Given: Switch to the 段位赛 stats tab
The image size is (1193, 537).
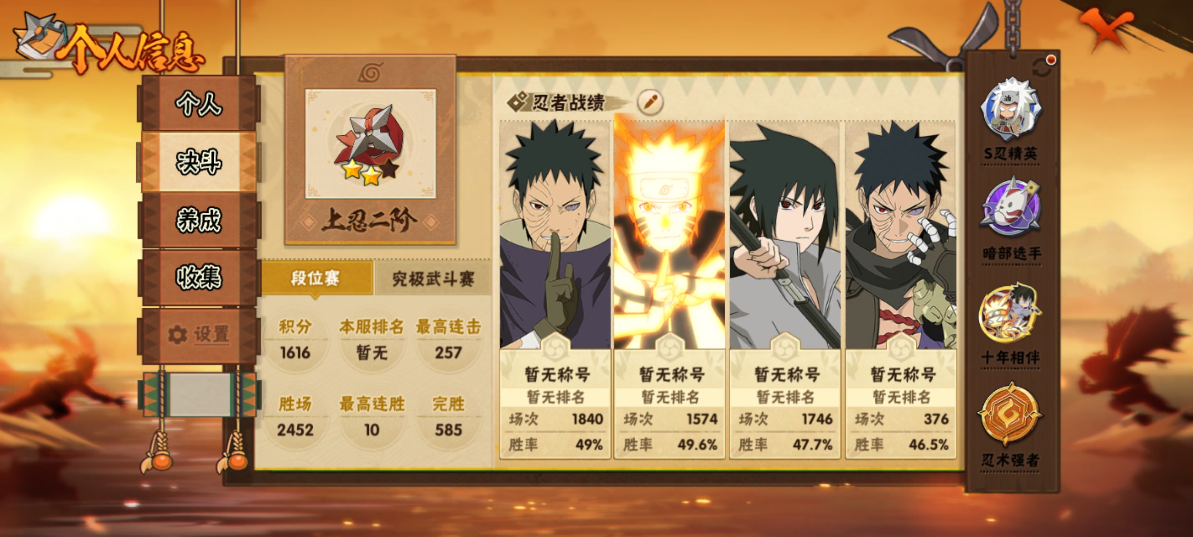Looking at the screenshot, I should pyautogui.click(x=317, y=278).
